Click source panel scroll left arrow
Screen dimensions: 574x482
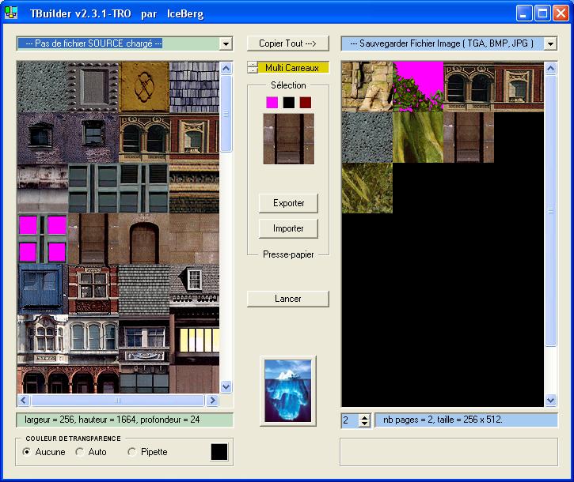click(x=24, y=400)
